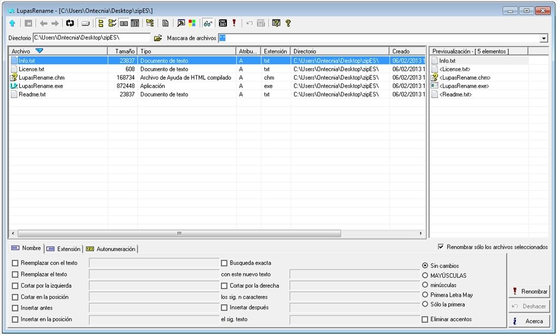Tick the 'Insertar después' checkbox
This screenshot has height=335, width=557.
click(224, 308)
